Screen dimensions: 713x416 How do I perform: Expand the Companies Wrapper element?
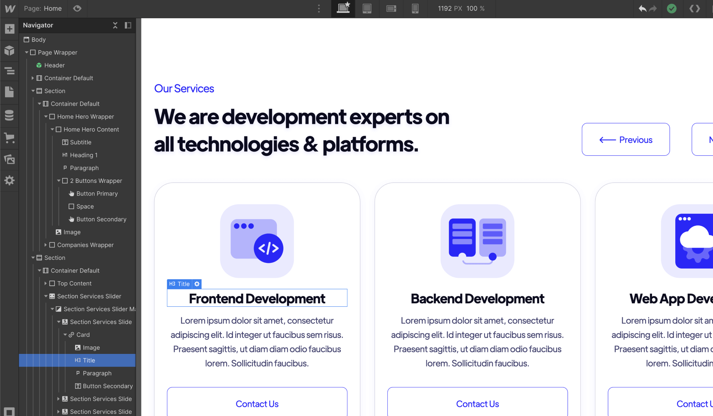click(46, 245)
